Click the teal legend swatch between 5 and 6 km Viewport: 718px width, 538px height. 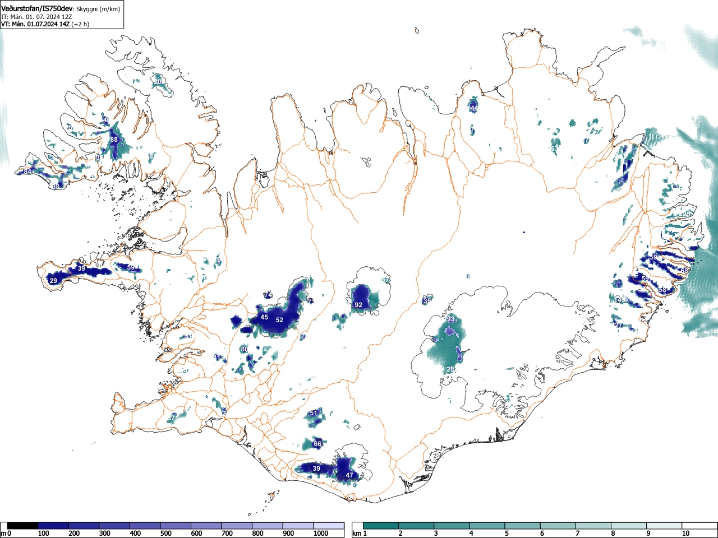tap(522, 526)
